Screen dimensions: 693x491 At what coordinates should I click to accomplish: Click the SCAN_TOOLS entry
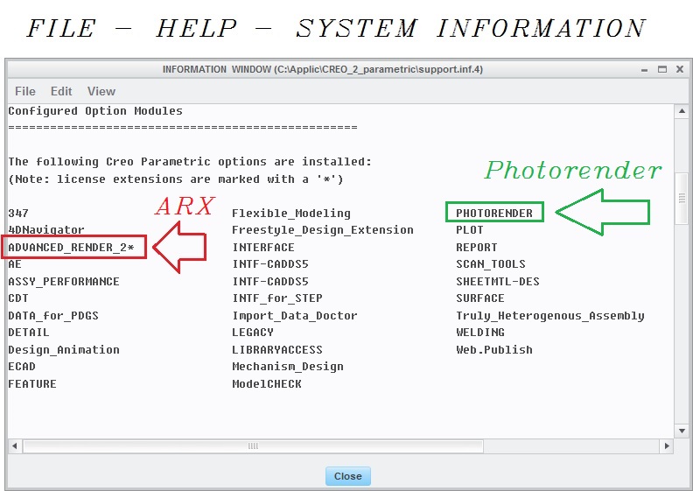click(491, 264)
